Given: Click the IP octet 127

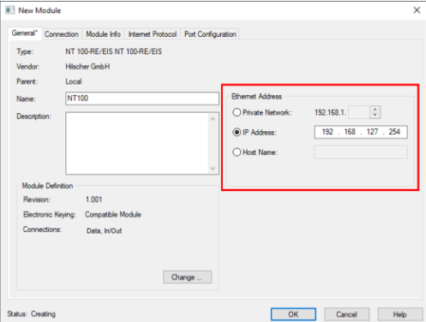Looking at the screenshot, I should (372, 132).
